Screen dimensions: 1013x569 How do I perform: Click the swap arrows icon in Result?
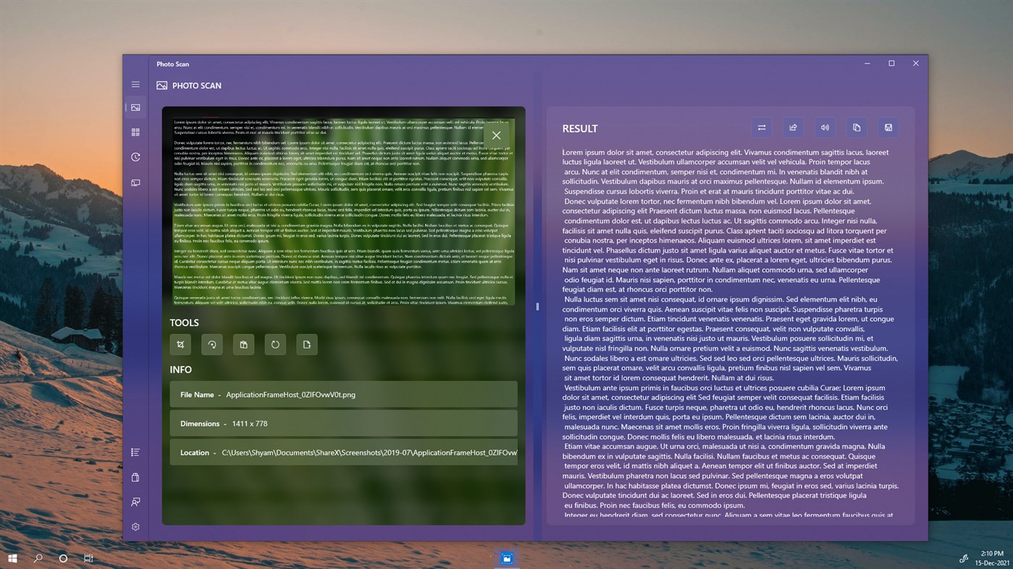coord(762,128)
